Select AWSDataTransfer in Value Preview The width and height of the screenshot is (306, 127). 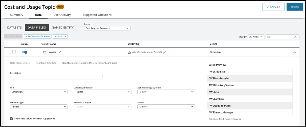tap(250, 78)
